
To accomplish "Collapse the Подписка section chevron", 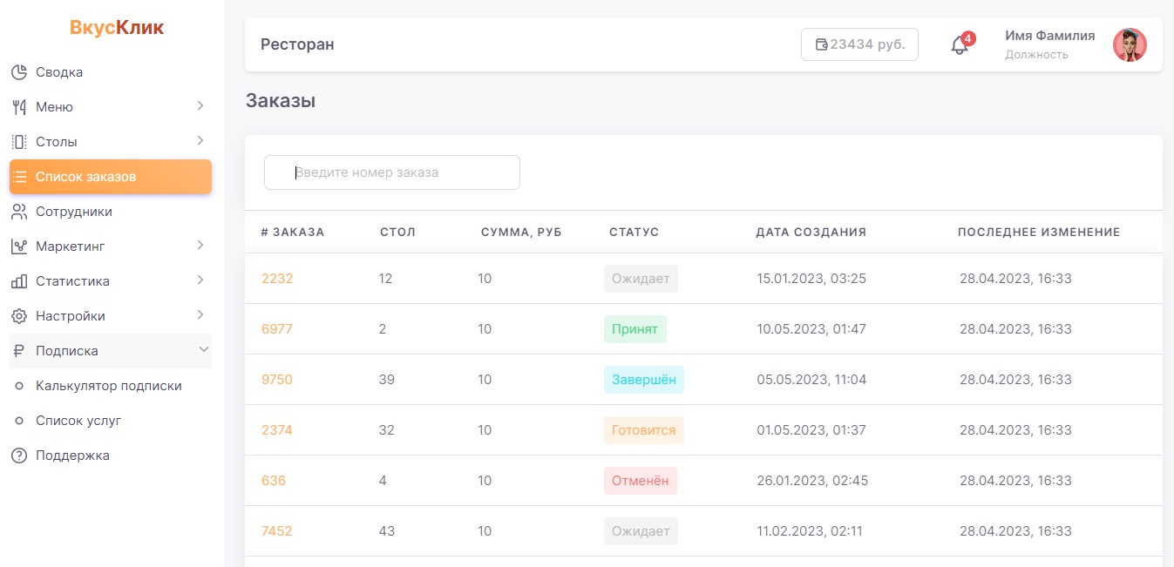I will point(203,350).
